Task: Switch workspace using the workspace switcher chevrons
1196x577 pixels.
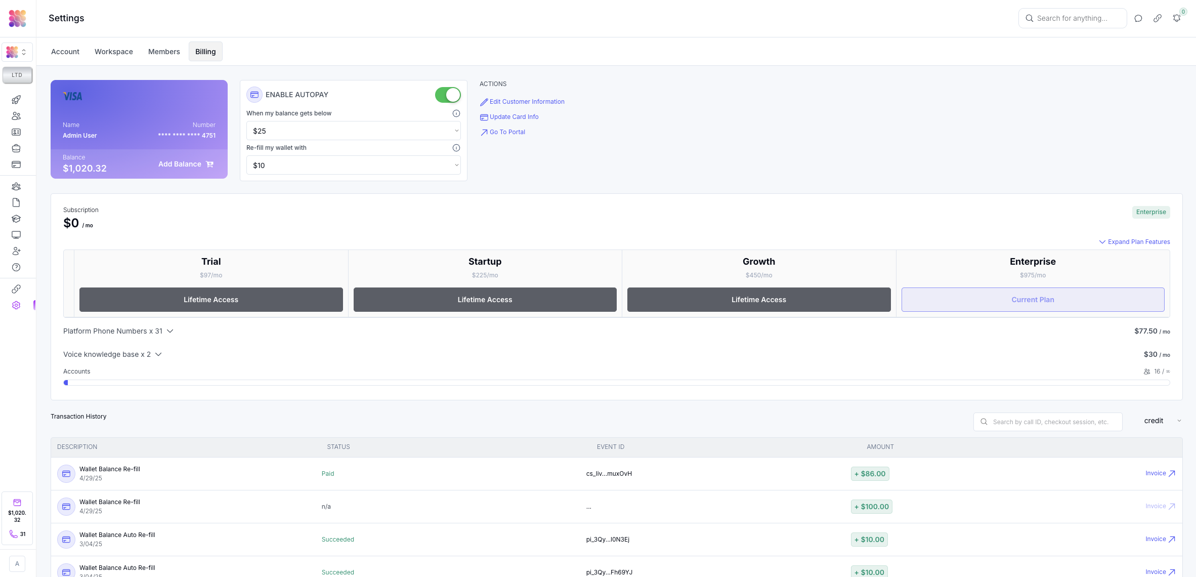Action: [x=23, y=52]
